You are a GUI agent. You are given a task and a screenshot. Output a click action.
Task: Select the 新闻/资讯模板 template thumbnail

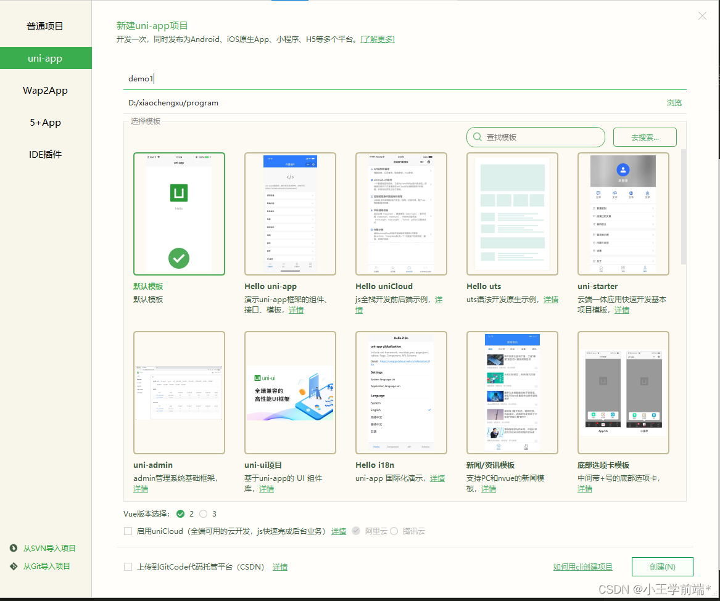coord(513,393)
